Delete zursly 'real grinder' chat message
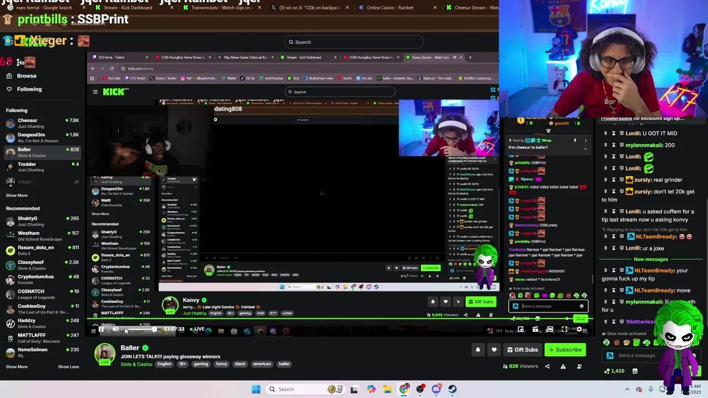The image size is (708, 398). [606, 180]
